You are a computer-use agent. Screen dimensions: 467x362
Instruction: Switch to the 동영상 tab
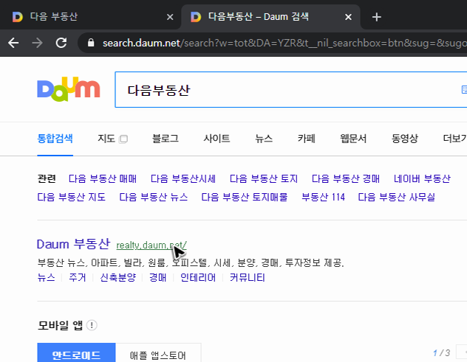(404, 139)
